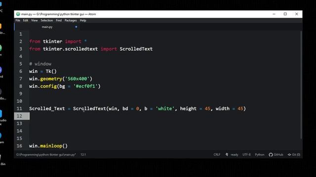Open the Edit menu

[25, 21]
